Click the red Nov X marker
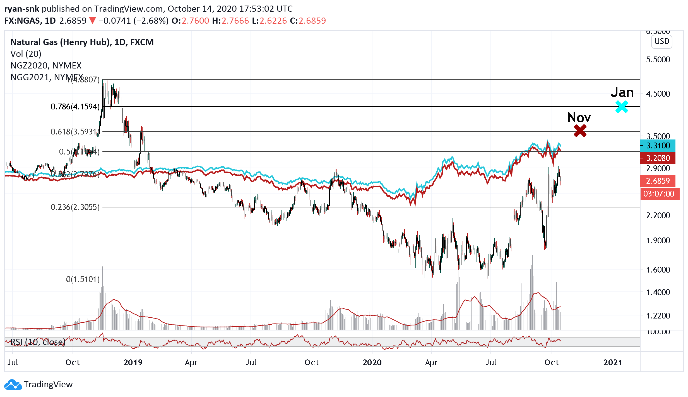The image size is (688, 397). click(580, 131)
